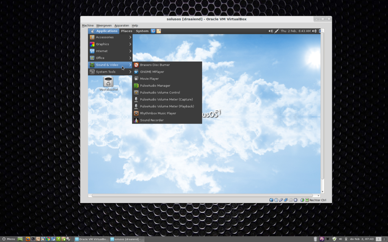Screen dimensions: 388x242
Task: Open the host Menu button
Action: (x=8, y=239)
